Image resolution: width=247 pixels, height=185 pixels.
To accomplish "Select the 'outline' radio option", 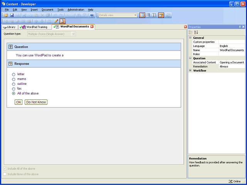I will (x=14, y=84).
